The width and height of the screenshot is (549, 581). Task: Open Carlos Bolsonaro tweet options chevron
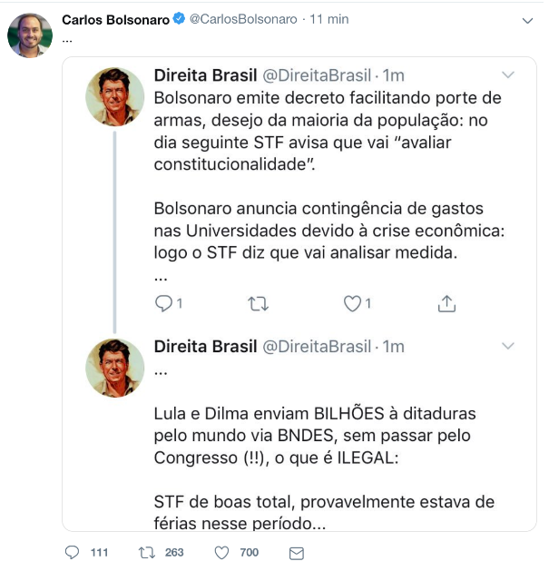coord(528,20)
